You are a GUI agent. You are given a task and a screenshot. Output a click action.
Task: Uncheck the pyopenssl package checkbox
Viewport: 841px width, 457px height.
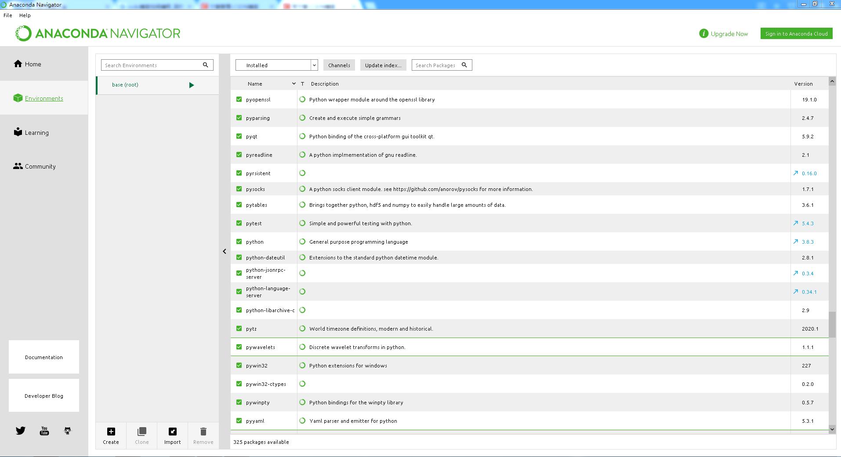239,99
